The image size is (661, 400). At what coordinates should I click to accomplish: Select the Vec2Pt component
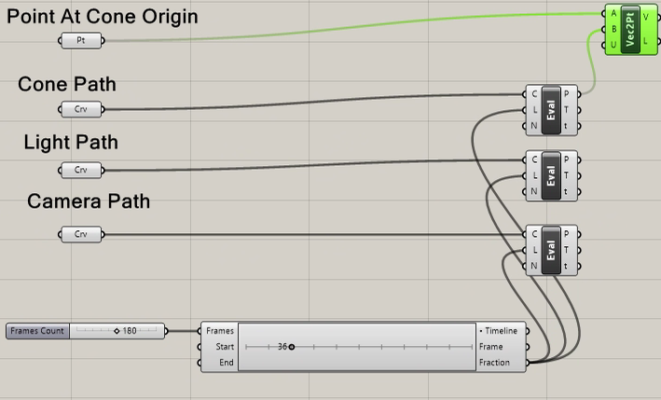[630, 28]
